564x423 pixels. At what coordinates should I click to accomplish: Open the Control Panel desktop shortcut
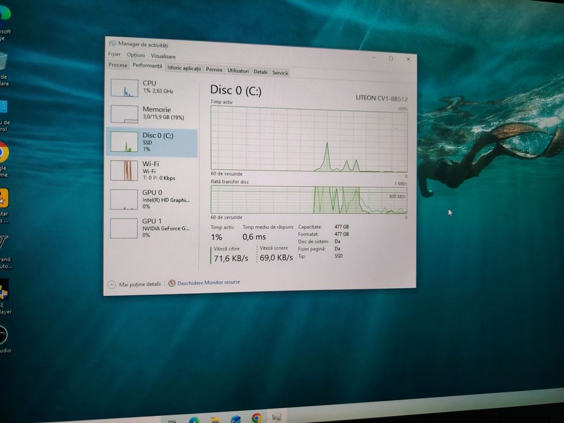pyautogui.click(x=4, y=115)
